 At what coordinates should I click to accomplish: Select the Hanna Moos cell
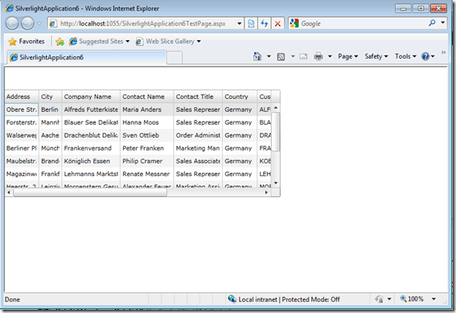tap(147, 122)
